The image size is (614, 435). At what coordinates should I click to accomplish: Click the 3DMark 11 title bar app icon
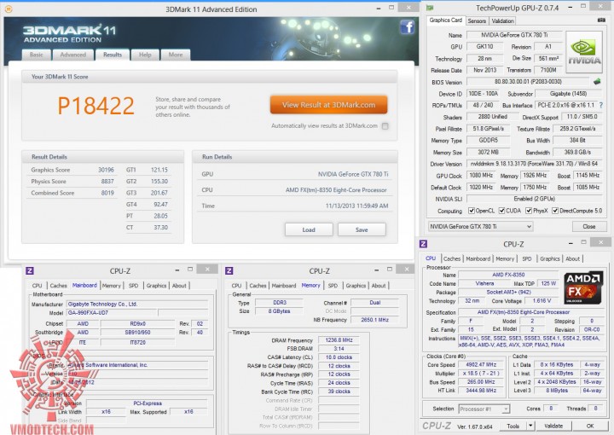(9, 9)
